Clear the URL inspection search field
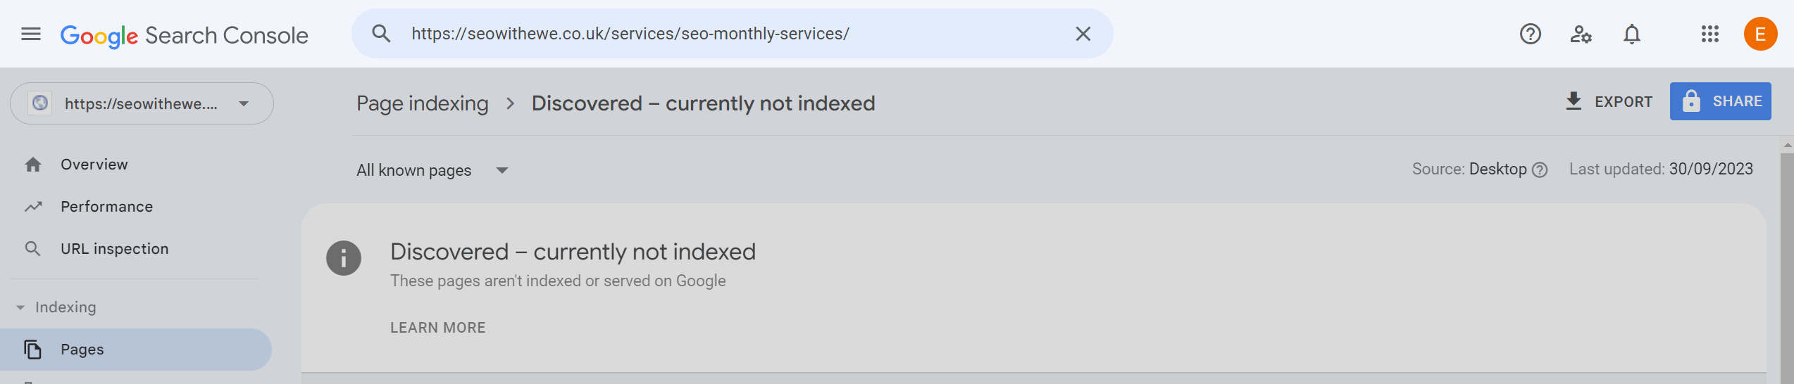This screenshot has width=1794, height=384. point(1083,34)
